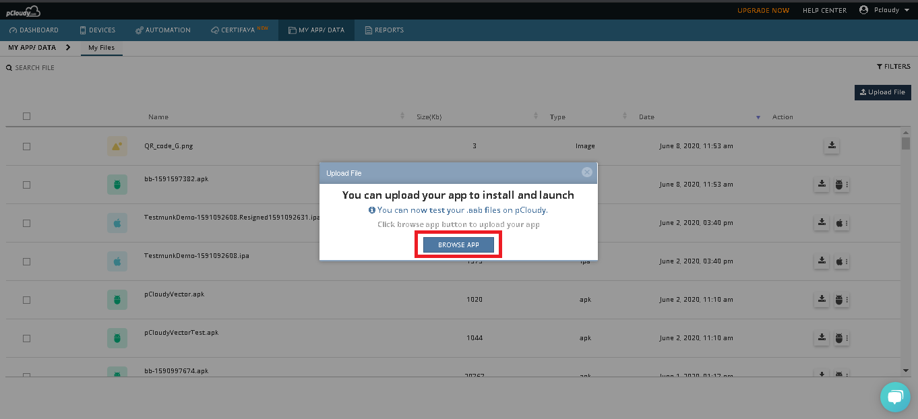Click the file name pCloudyVector.apk

174,294
